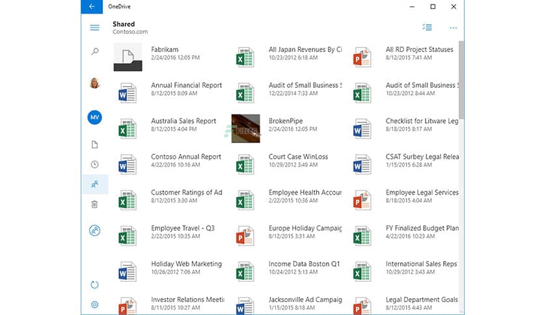Screen dimensions: 544x315
Task: Click 'Audit of Small Business' dated 10/23/2012
Action: [422, 85]
